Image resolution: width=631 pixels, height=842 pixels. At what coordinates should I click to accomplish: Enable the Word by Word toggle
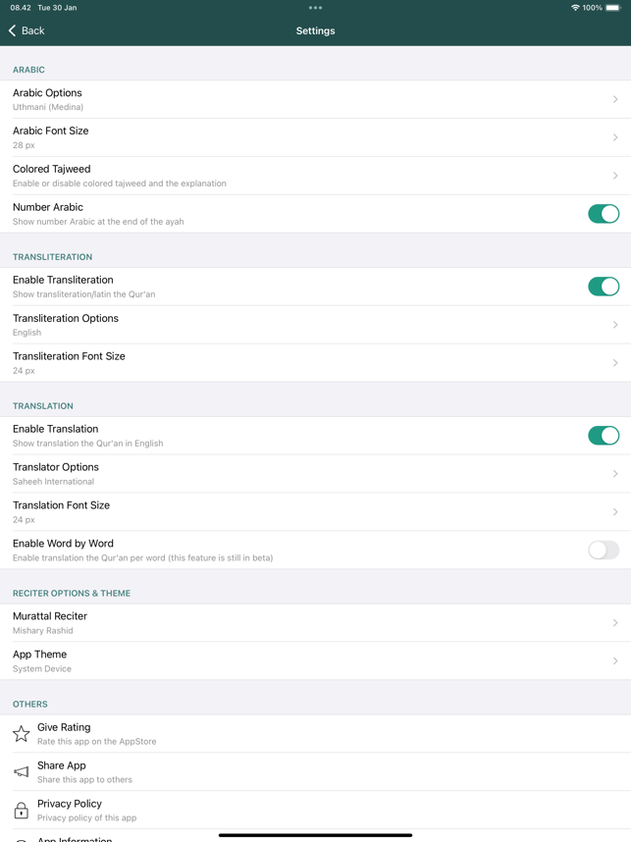click(x=603, y=551)
